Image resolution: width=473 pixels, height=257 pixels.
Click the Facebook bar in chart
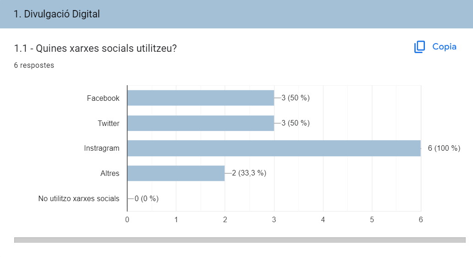tap(201, 98)
